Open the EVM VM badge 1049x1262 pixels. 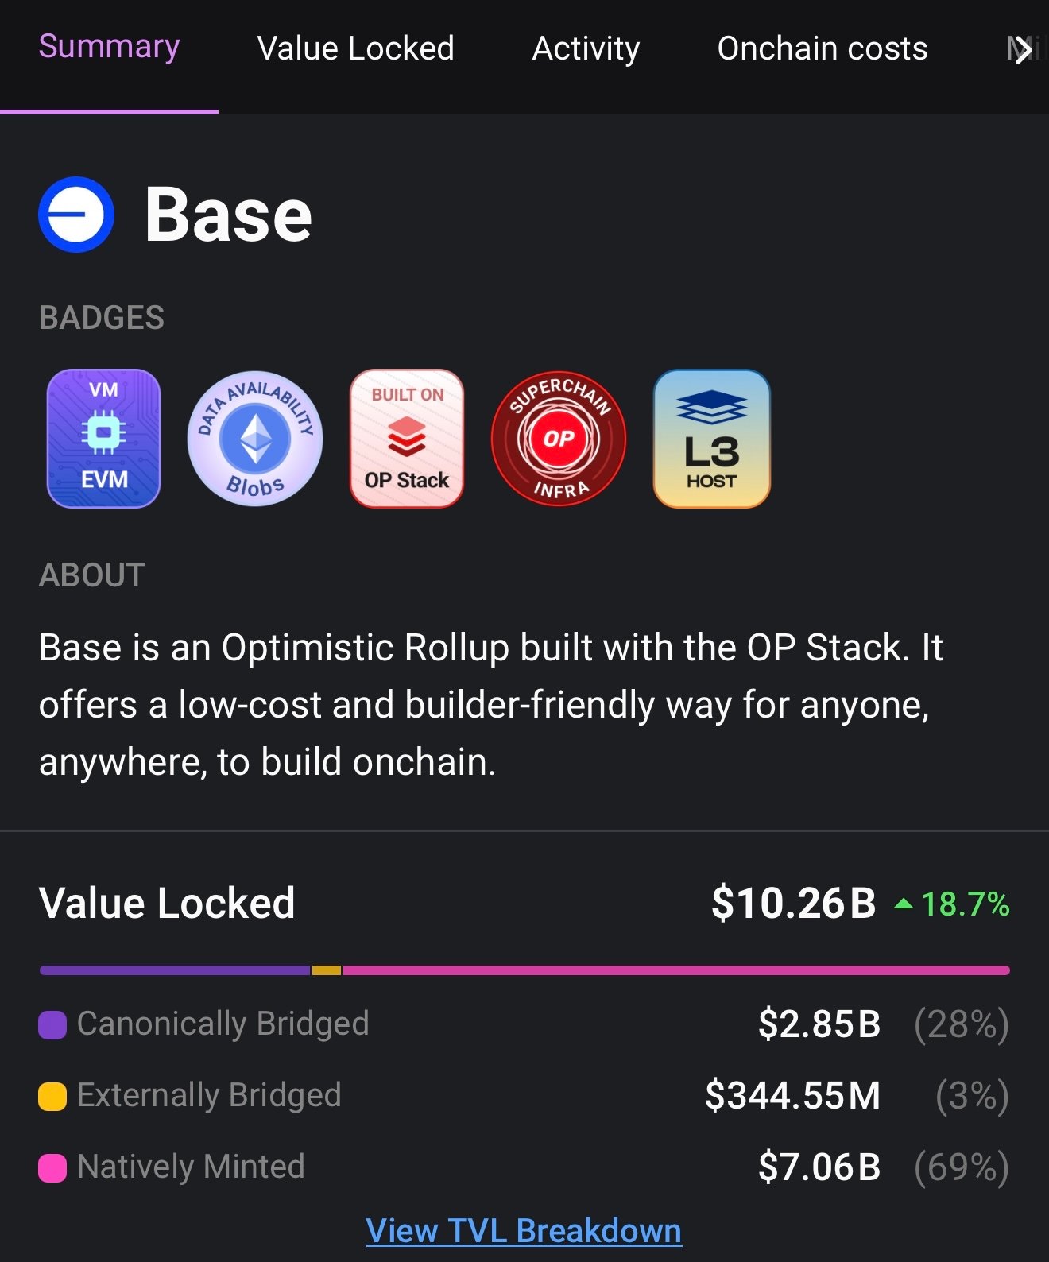104,438
